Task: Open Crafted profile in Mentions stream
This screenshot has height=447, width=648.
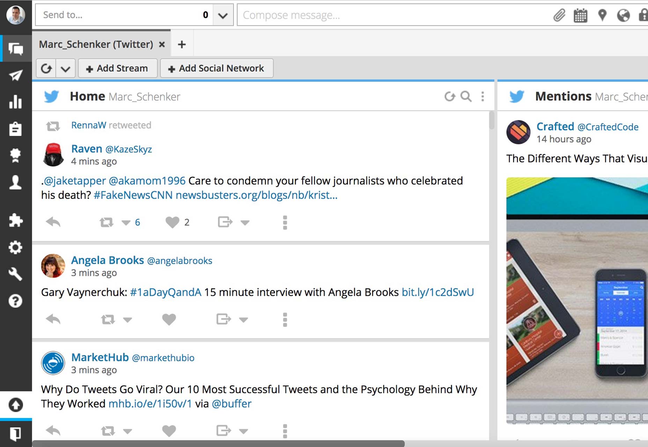Action: 555,126
